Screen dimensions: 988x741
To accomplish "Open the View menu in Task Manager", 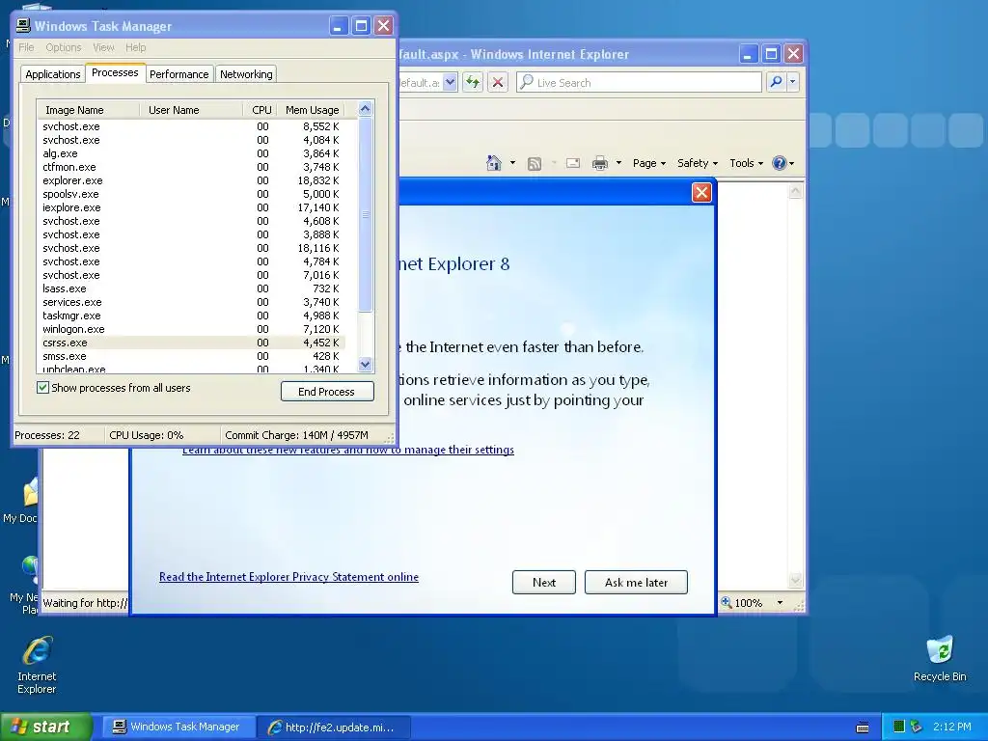I will [x=103, y=47].
